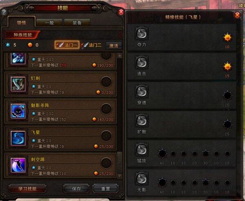
Task: Toggle the round slot beside 钉刺
Action: click(x=106, y=82)
